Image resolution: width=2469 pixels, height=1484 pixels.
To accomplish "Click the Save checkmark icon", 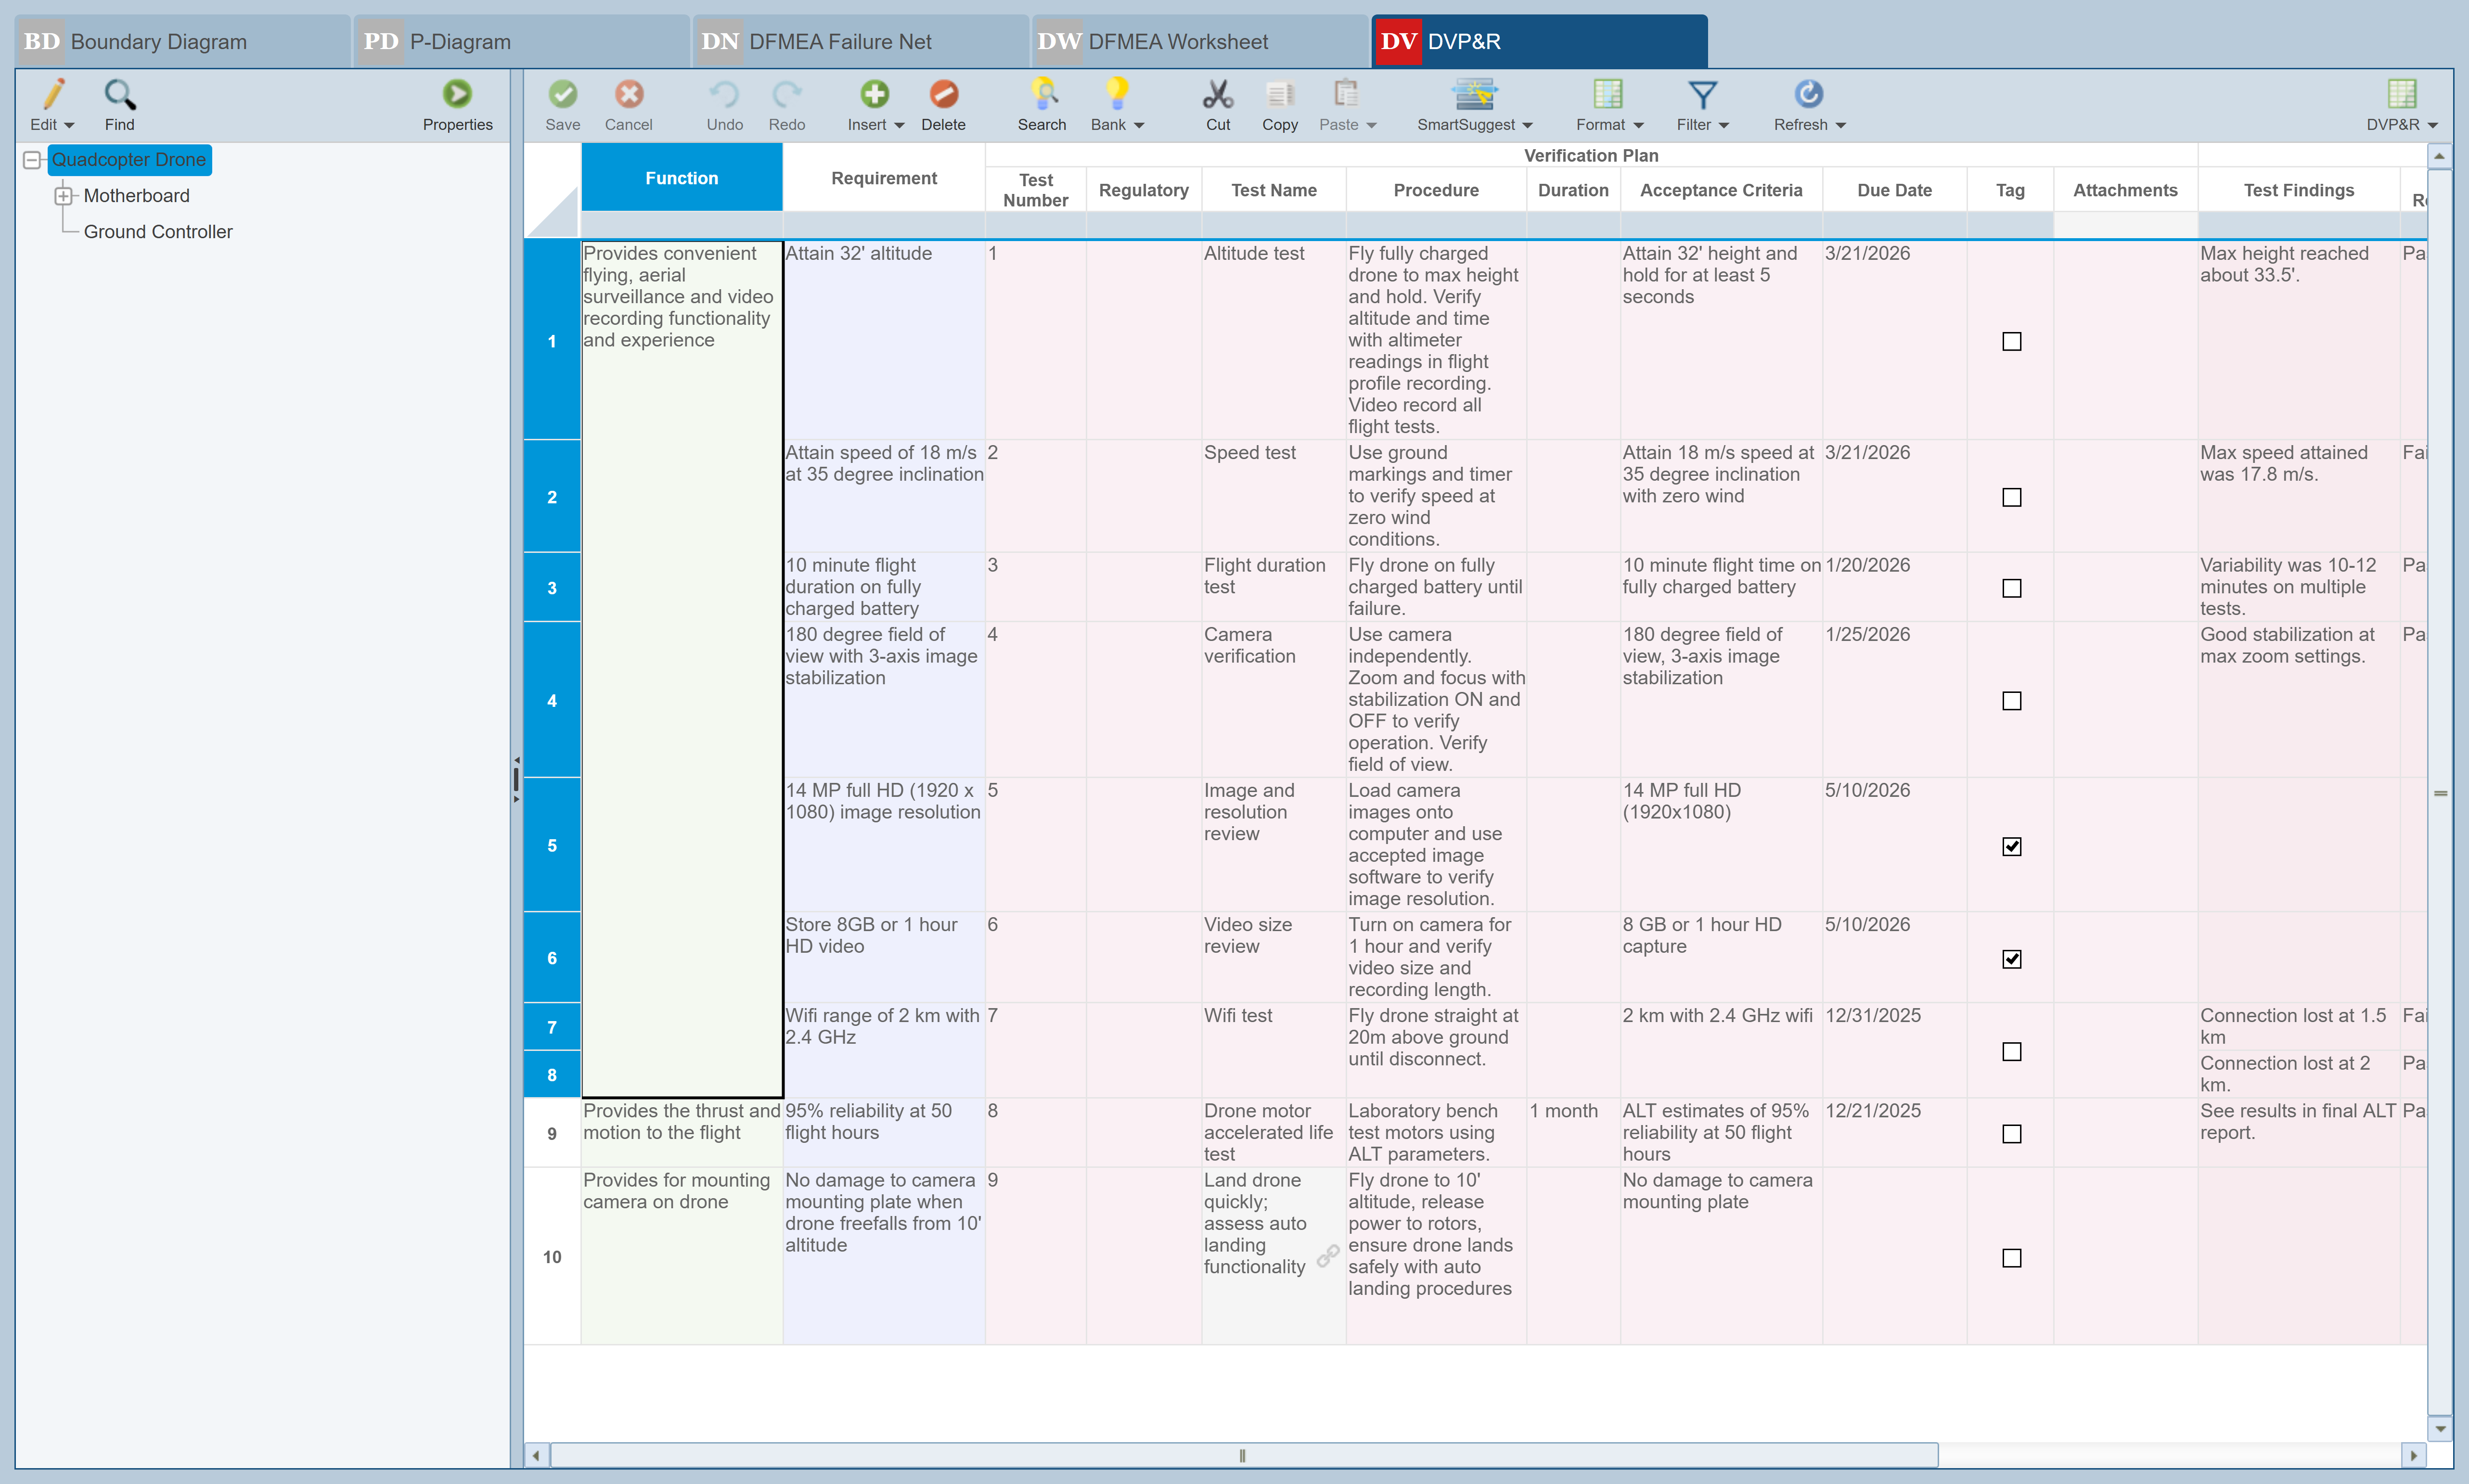I will 562,94.
